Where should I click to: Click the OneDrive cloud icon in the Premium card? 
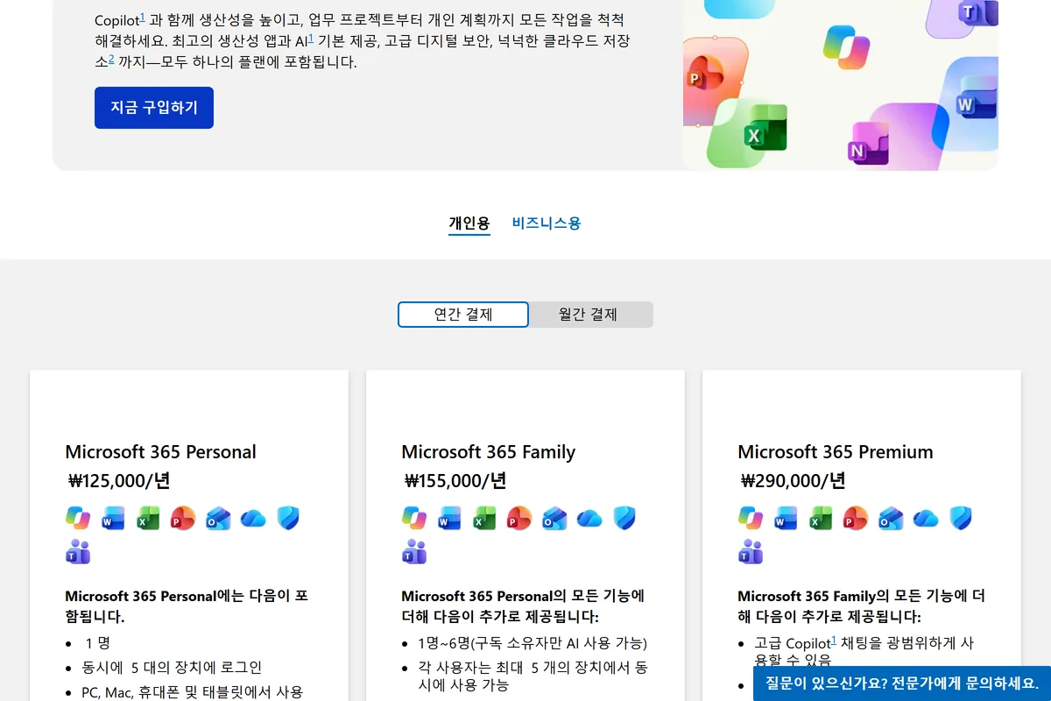[x=926, y=518]
